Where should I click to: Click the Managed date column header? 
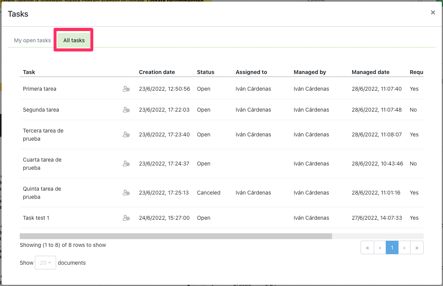tap(370, 72)
